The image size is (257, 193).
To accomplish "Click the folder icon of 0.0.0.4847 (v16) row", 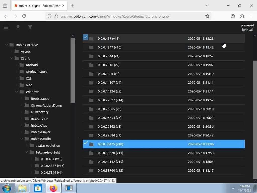I will (x=91, y=47).
